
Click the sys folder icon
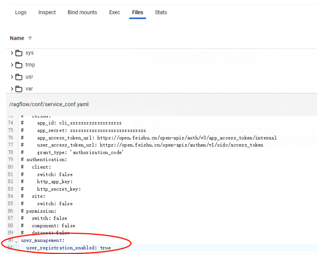[x=19, y=53]
